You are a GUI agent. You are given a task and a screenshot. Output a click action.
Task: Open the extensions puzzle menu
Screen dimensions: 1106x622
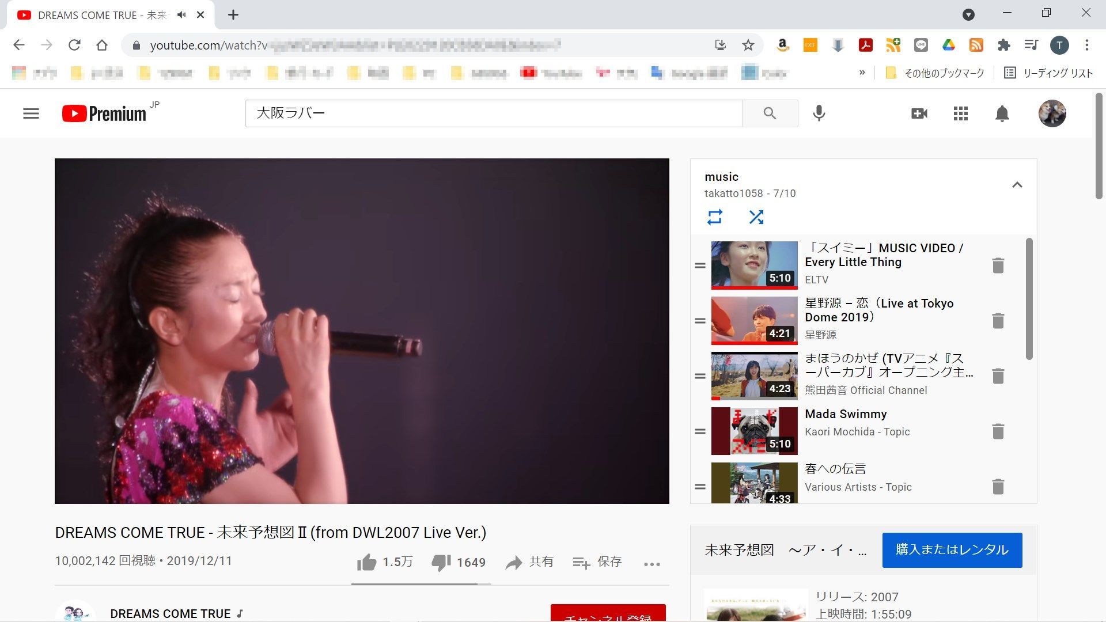1003,45
